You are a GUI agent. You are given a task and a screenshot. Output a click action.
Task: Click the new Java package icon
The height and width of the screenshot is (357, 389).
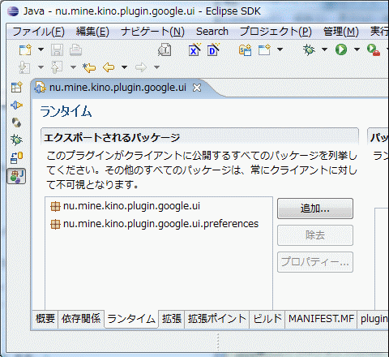click(x=246, y=50)
